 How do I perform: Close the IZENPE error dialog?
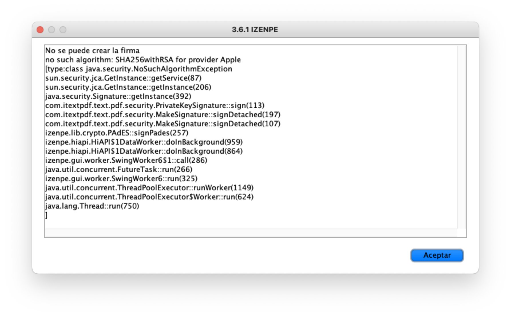coord(40,30)
